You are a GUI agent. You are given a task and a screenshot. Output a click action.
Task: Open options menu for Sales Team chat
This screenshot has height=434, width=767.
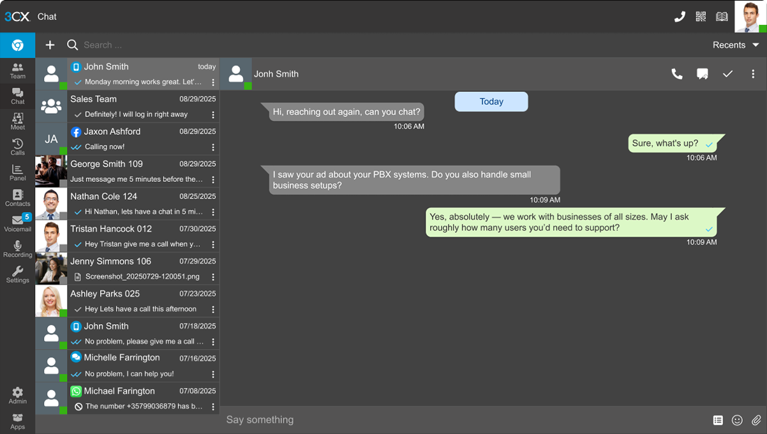point(213,115)
